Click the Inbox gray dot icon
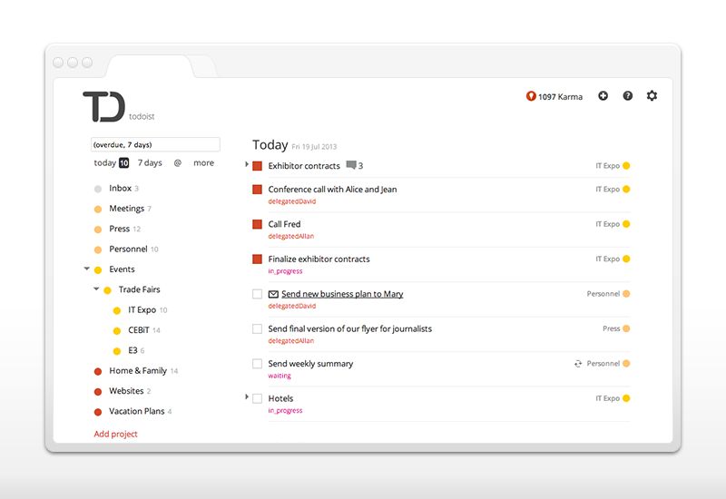 (98, 189)
